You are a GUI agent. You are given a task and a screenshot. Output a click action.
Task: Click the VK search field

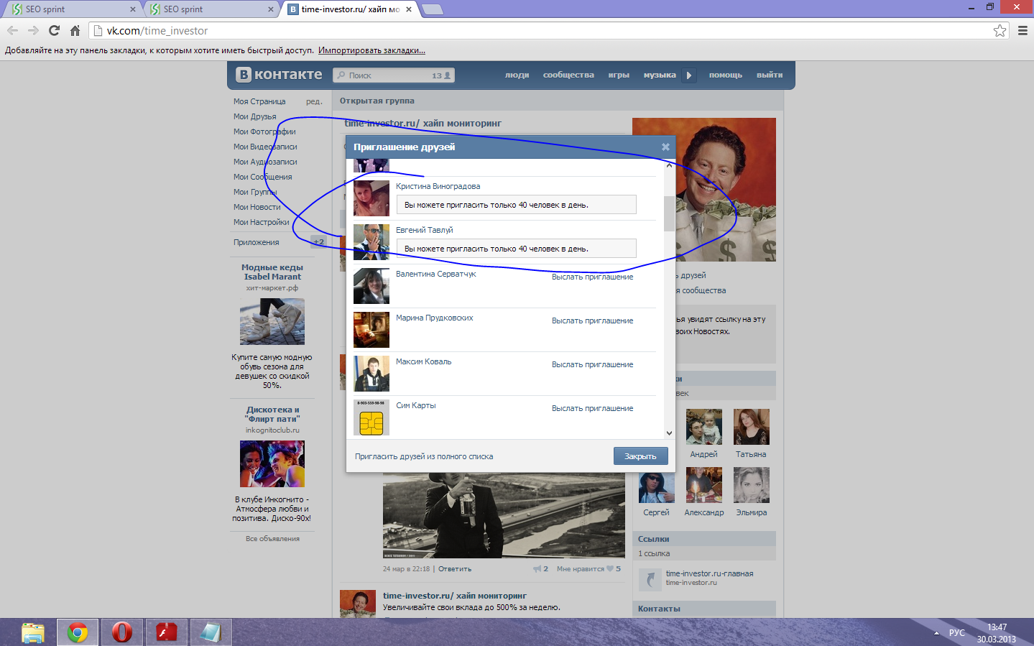(394, 75)
